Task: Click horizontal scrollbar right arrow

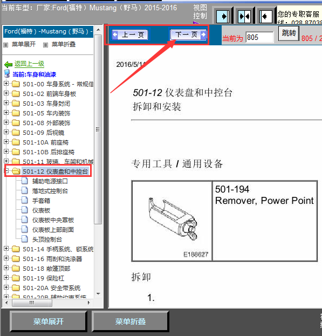Action: (89, 303)
